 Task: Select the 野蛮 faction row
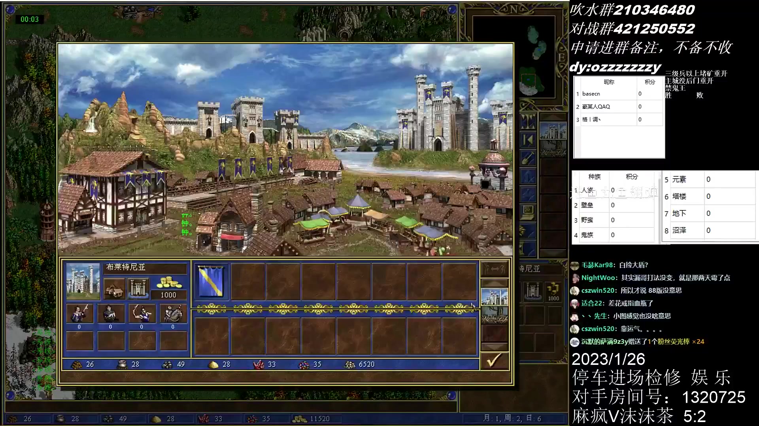pyautogui.click(x=614, y=220)
